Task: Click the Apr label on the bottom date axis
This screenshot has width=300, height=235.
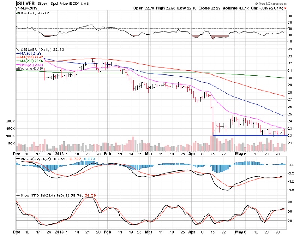Action: pos(192,232)
